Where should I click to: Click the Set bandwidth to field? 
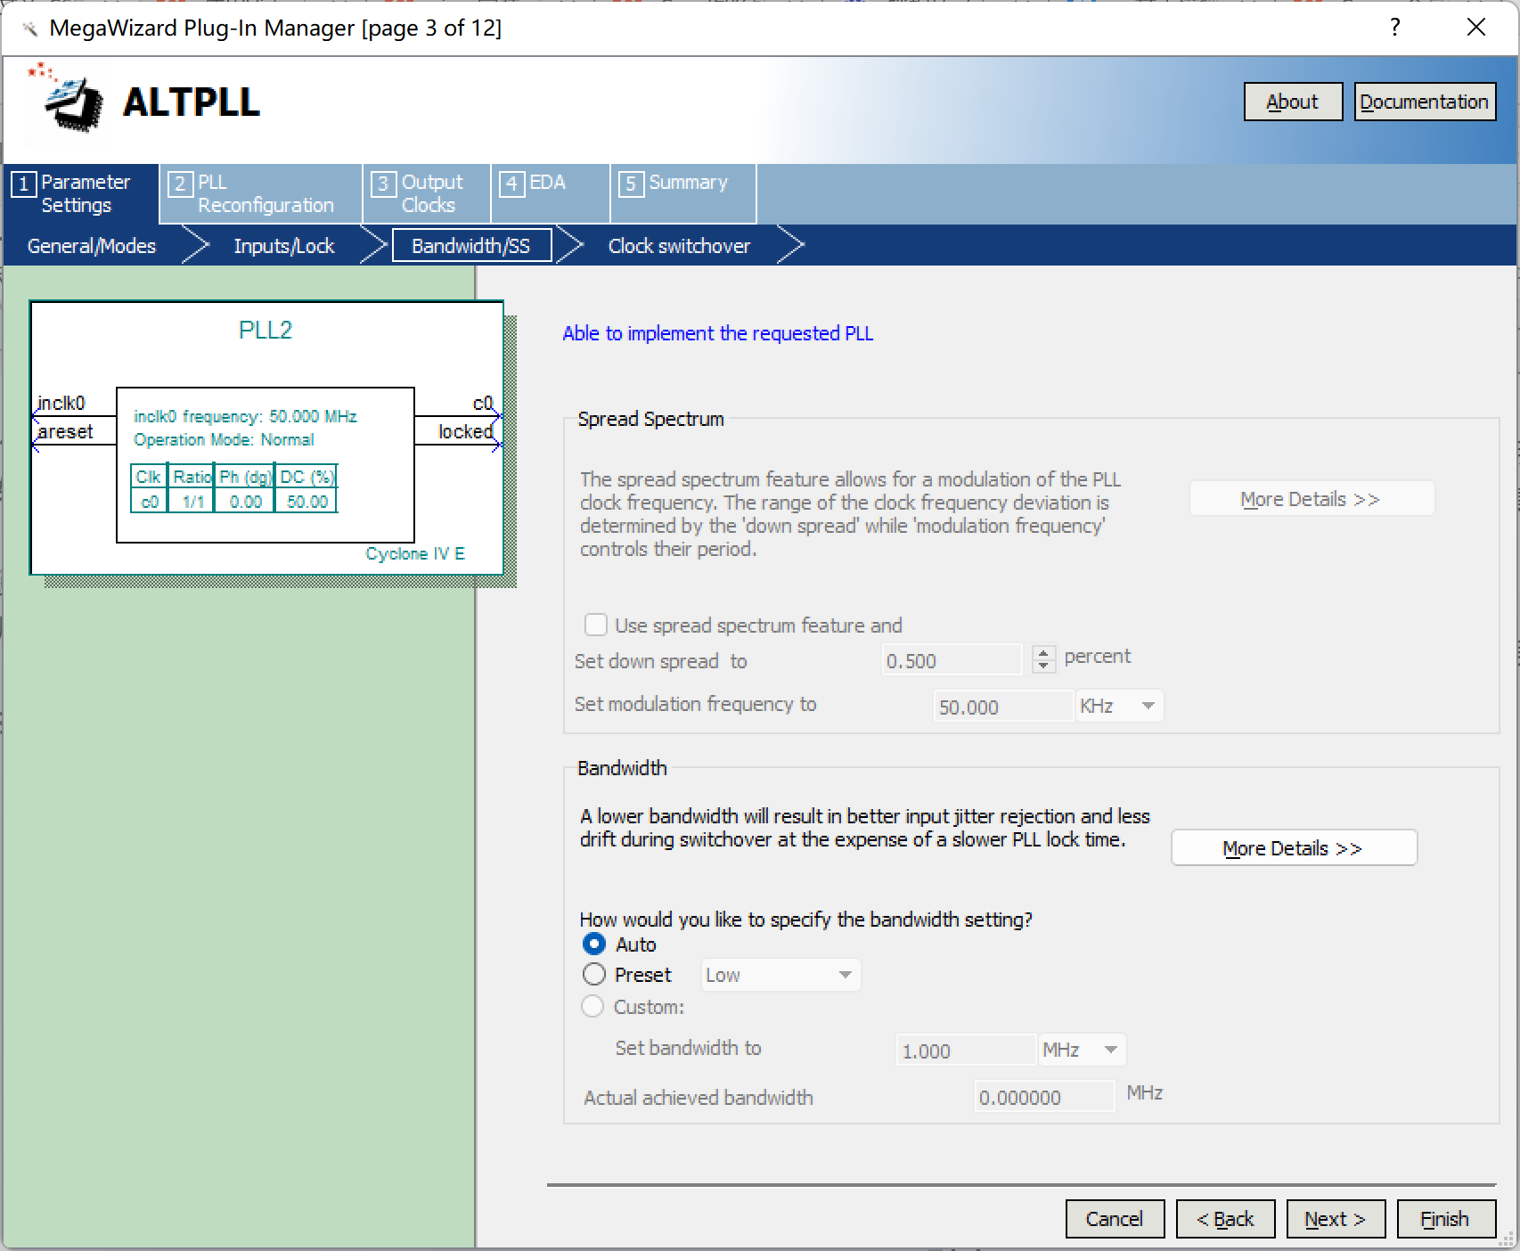pos(966,1051)
